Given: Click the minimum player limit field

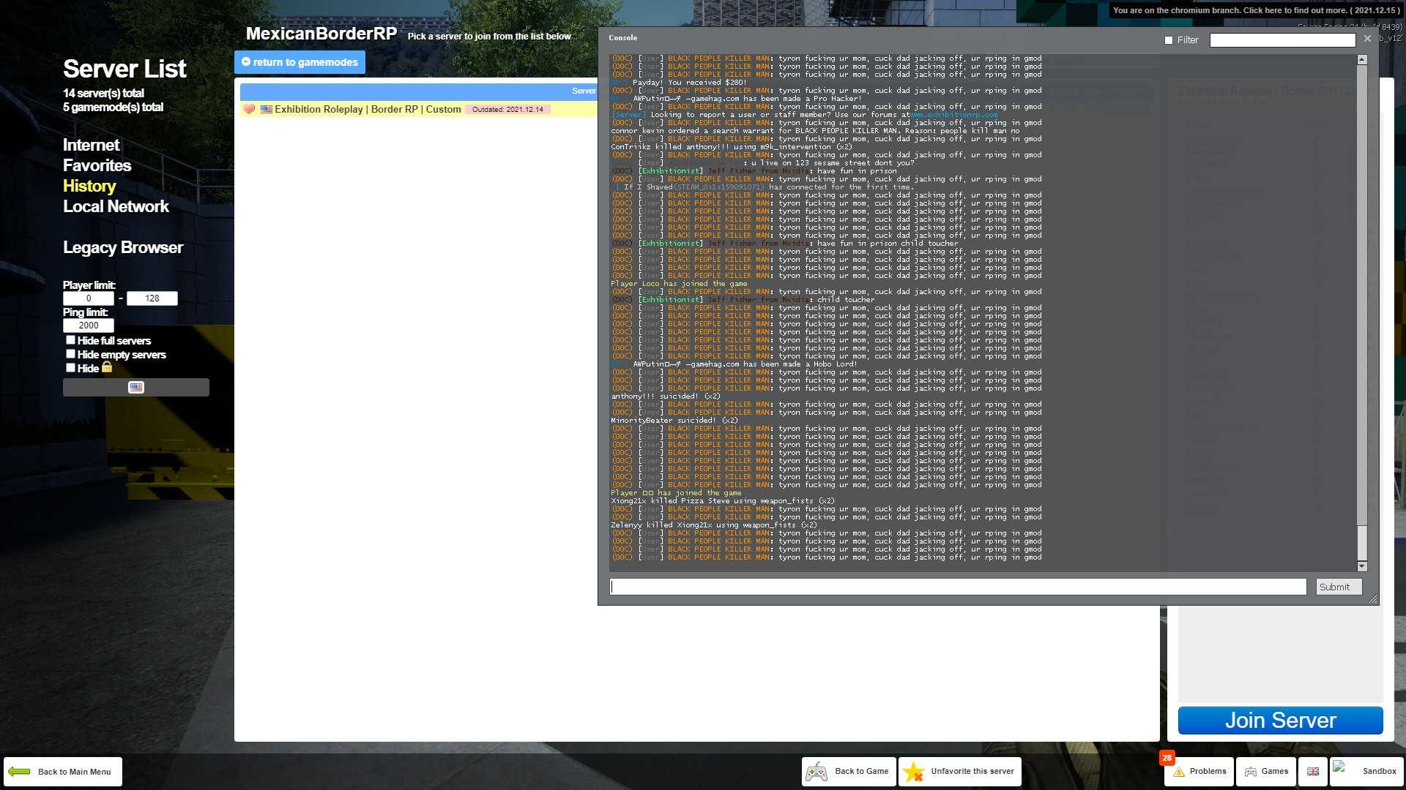Looking at the screenshot, I should pos(89,298).
